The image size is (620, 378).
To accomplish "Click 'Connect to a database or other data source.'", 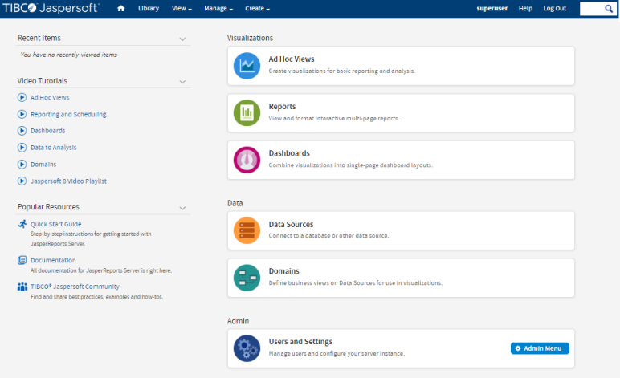I will pyautogui.click(x=328, y=235).
